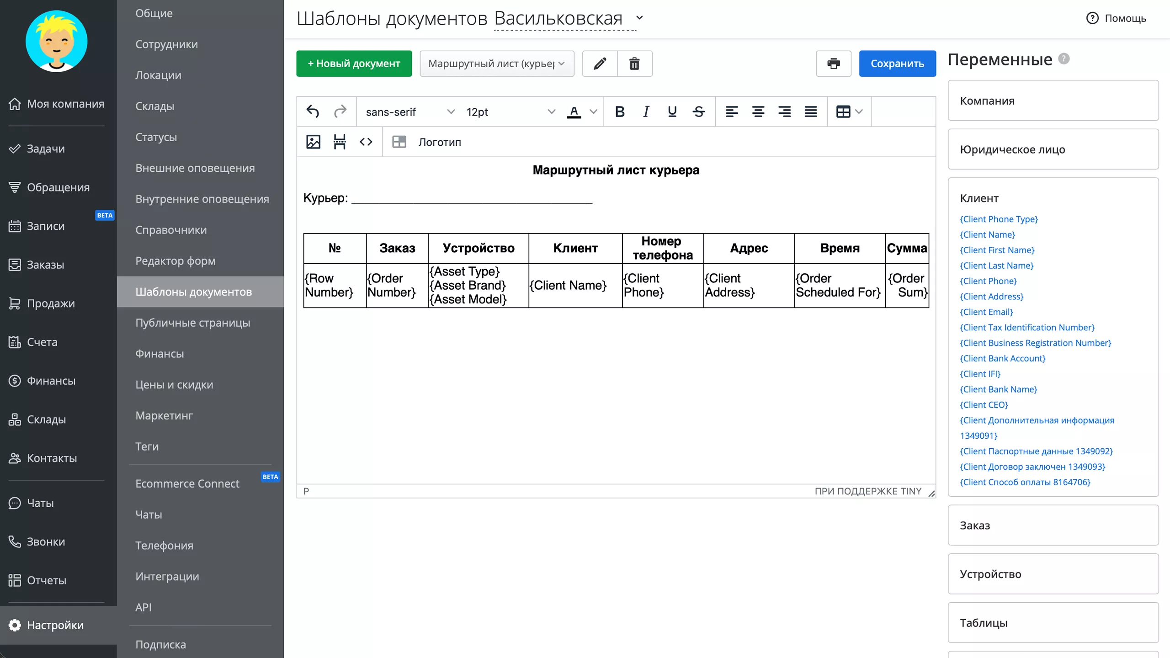Viewport: 1170px width, 658px height.
Task: Go to Заказы in main sidebar
Action: point(45,265)
